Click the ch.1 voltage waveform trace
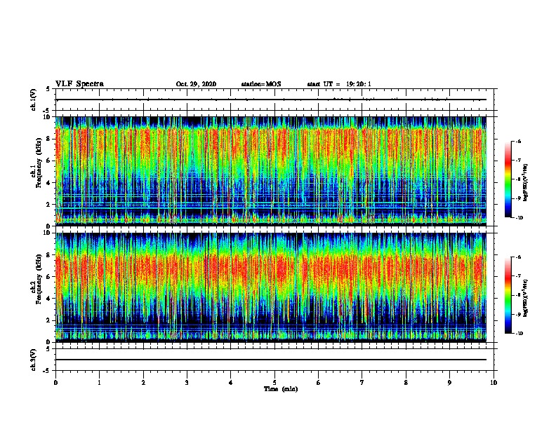This screenshot has width=556, height=429. (x=271, y=100)
